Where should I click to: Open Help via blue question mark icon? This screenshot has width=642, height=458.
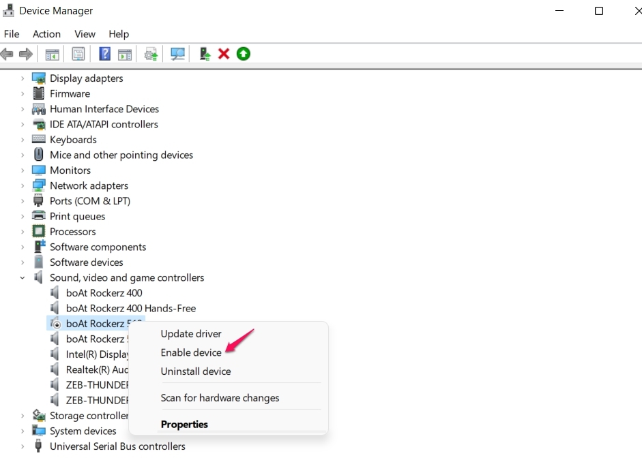pyautogui.click(x=105, y=54)
